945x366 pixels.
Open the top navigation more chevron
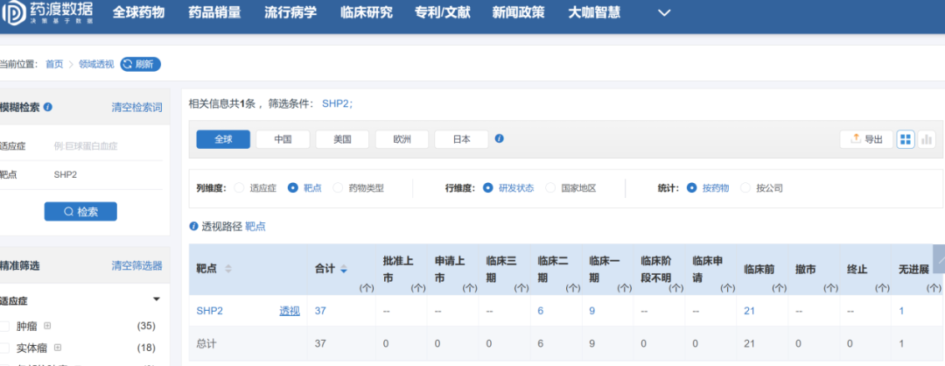coord(664,13)
